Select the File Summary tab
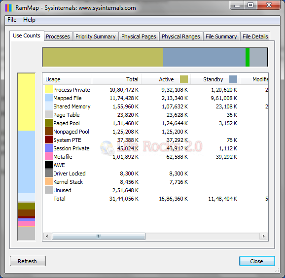285x278 pixels. 221,36
